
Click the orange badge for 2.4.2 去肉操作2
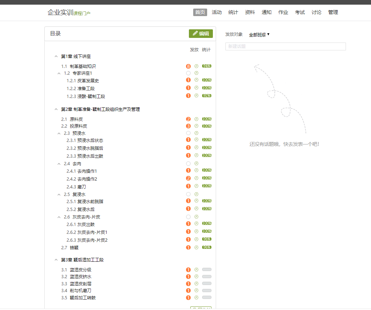(x=188, y=178)
